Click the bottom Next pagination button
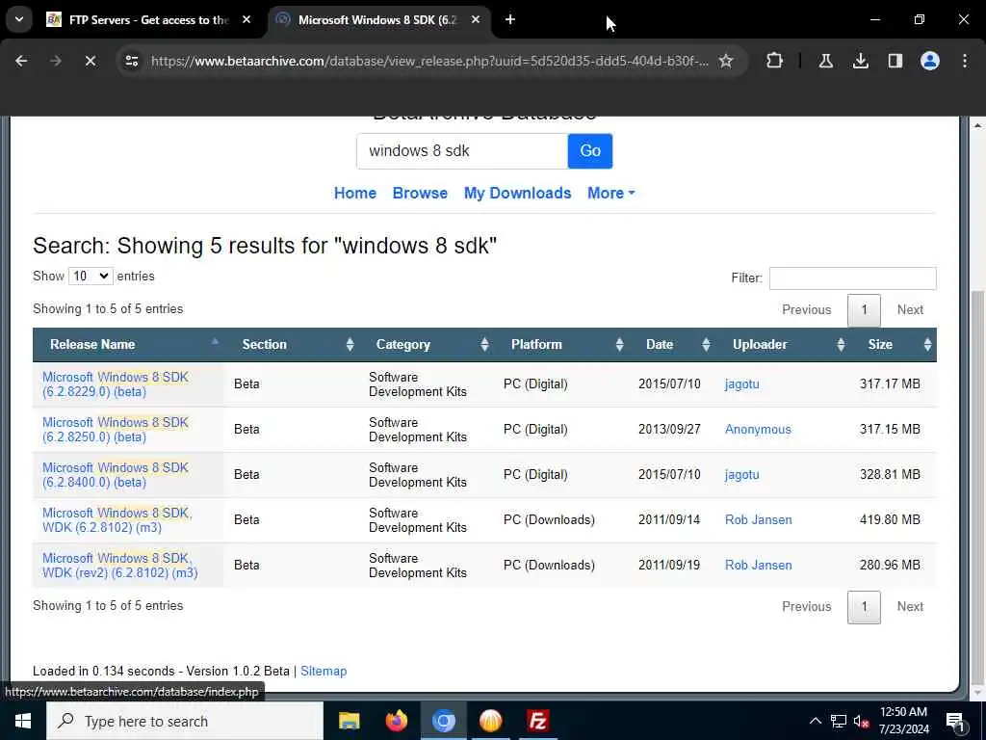Viewport: 986px width, 740px height. click(910, 607)
